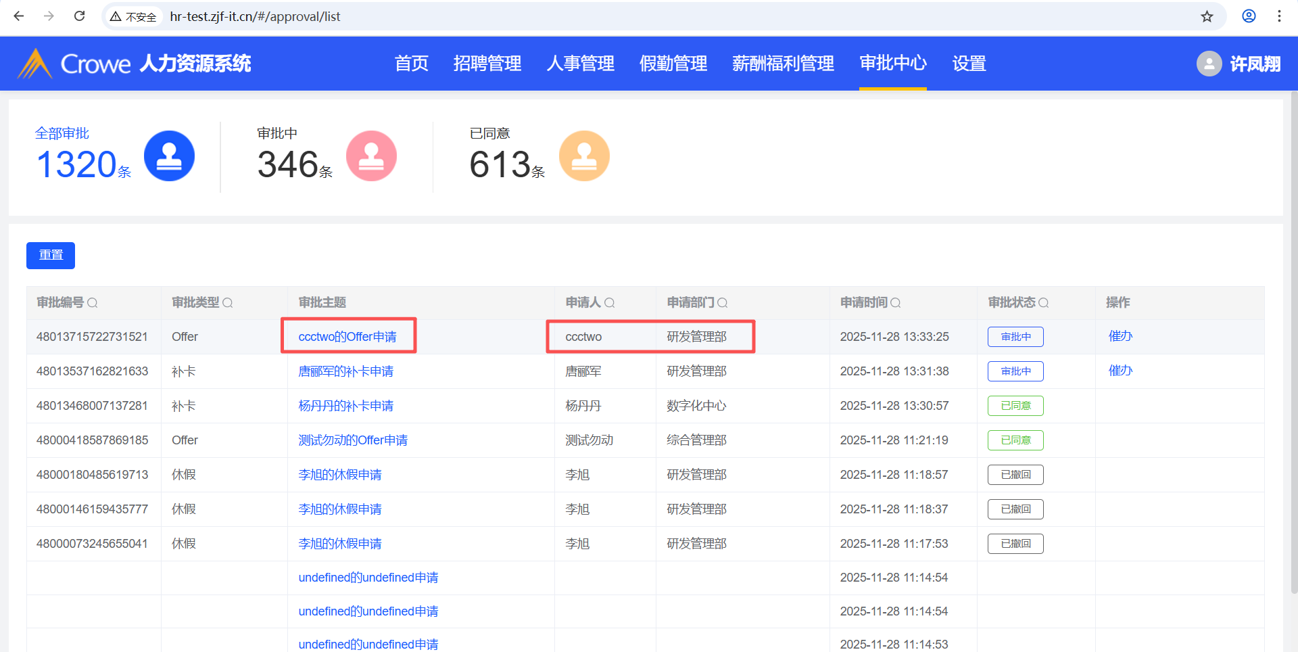Click the 申请时间 column filter icon
Screen dimensions: 1298x652
(x=896, y=303)
